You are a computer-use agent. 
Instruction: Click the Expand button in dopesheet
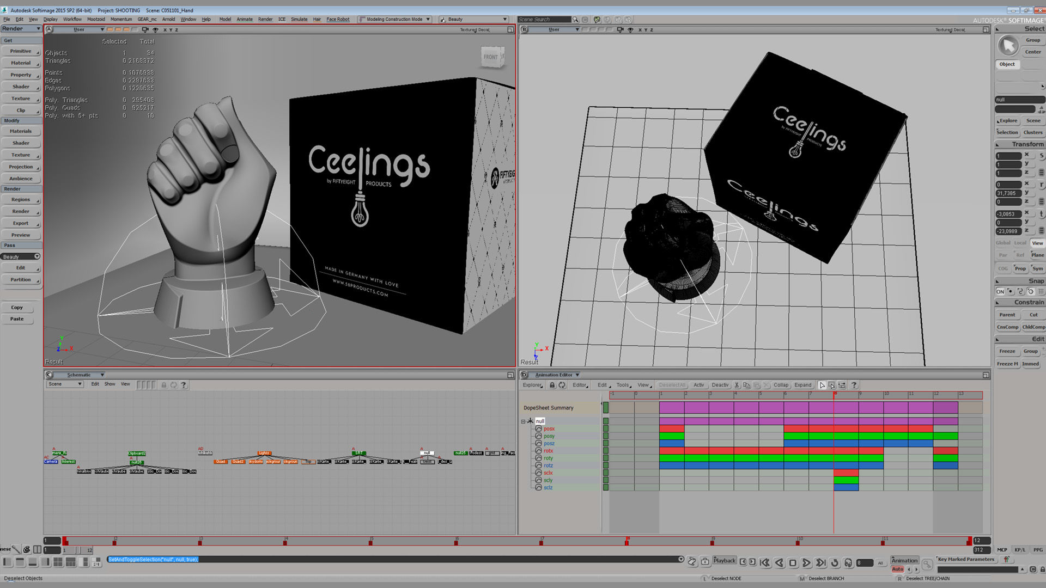point(802,385)
